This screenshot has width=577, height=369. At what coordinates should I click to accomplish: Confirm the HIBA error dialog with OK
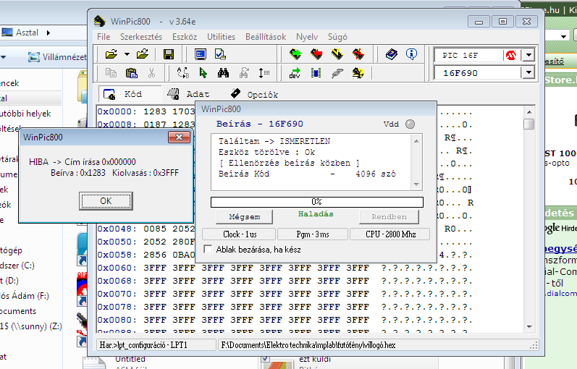click(106, 201)
